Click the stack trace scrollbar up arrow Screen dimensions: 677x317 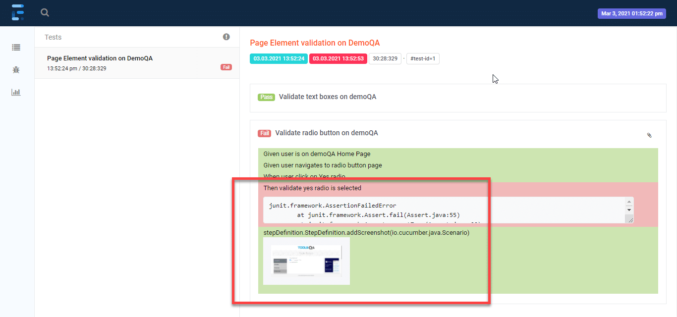point(629,202)
